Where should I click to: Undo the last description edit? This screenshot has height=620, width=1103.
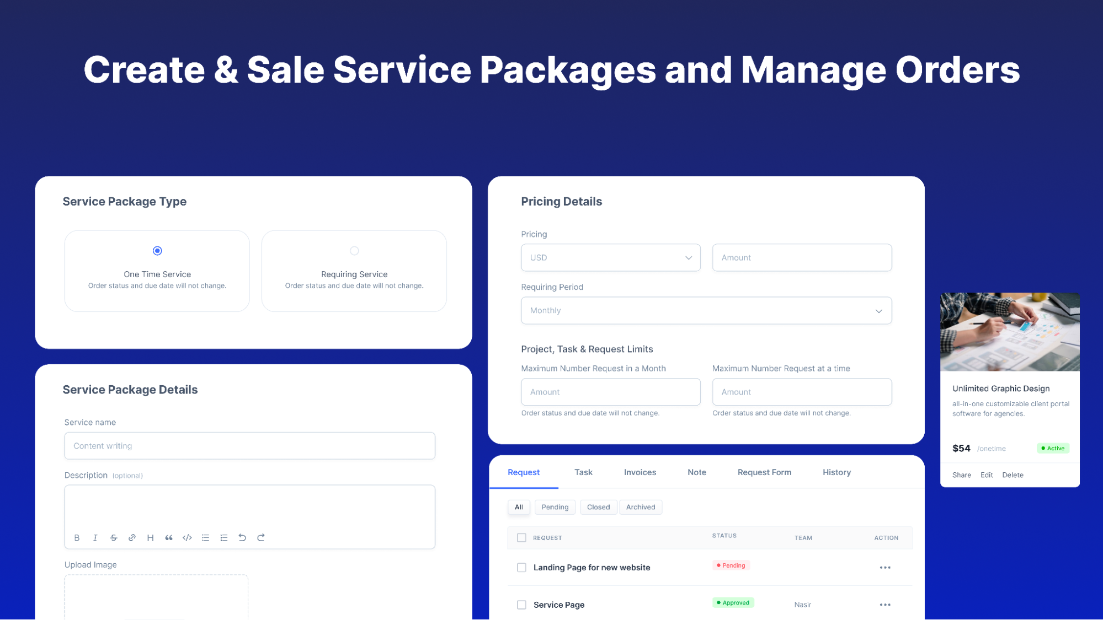coord(242,537)
